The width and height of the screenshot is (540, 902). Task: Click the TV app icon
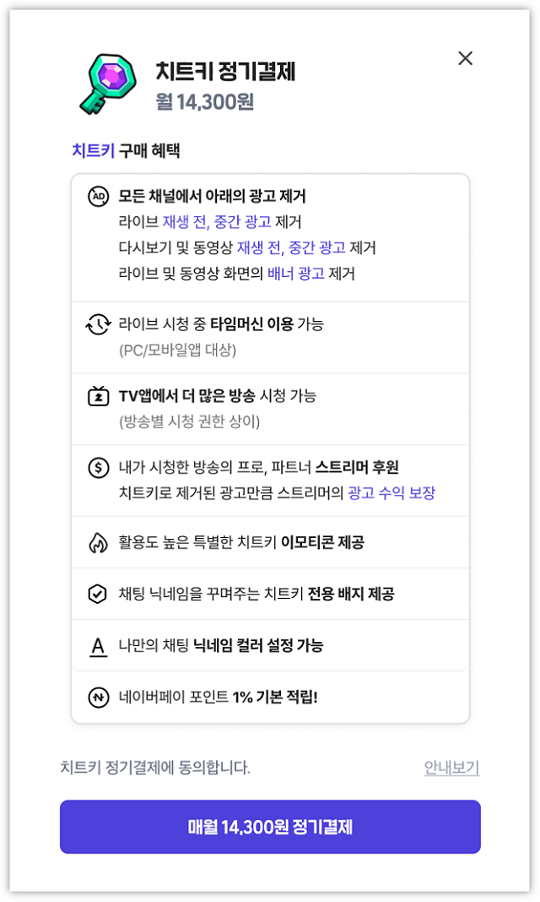coord(98,396)
